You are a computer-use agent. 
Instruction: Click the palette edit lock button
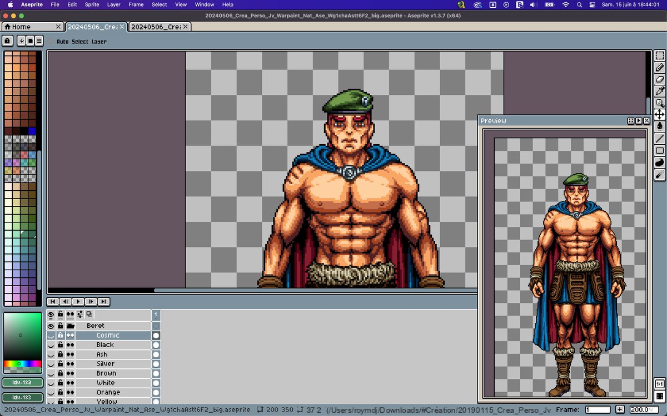pyautogui.click(x=7, y=40)
